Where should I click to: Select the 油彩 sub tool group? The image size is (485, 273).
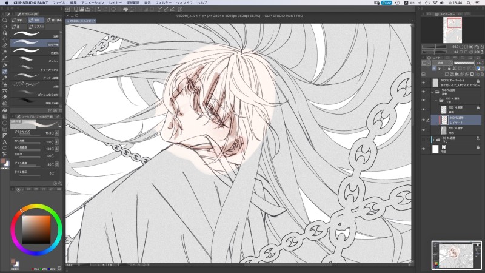[36, 20]
